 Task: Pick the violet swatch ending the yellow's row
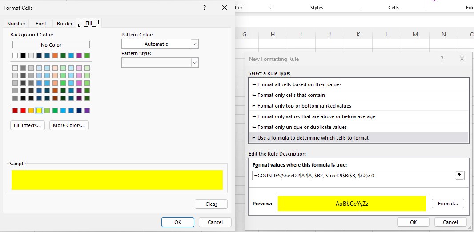(87, 111)
